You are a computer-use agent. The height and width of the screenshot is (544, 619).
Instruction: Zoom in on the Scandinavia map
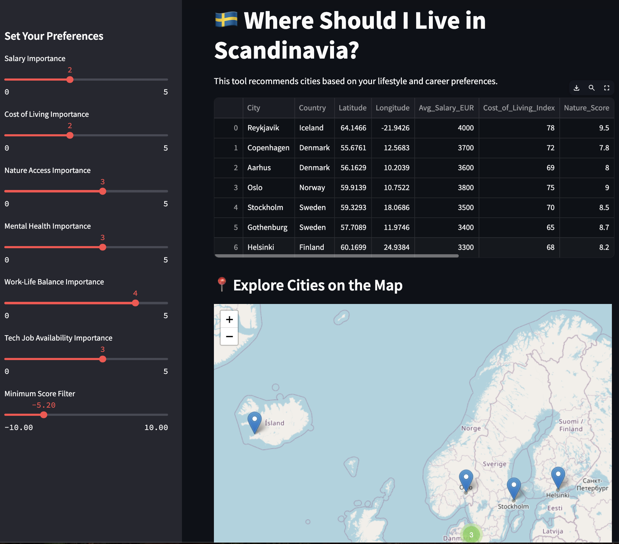click(x=229, y=319)
